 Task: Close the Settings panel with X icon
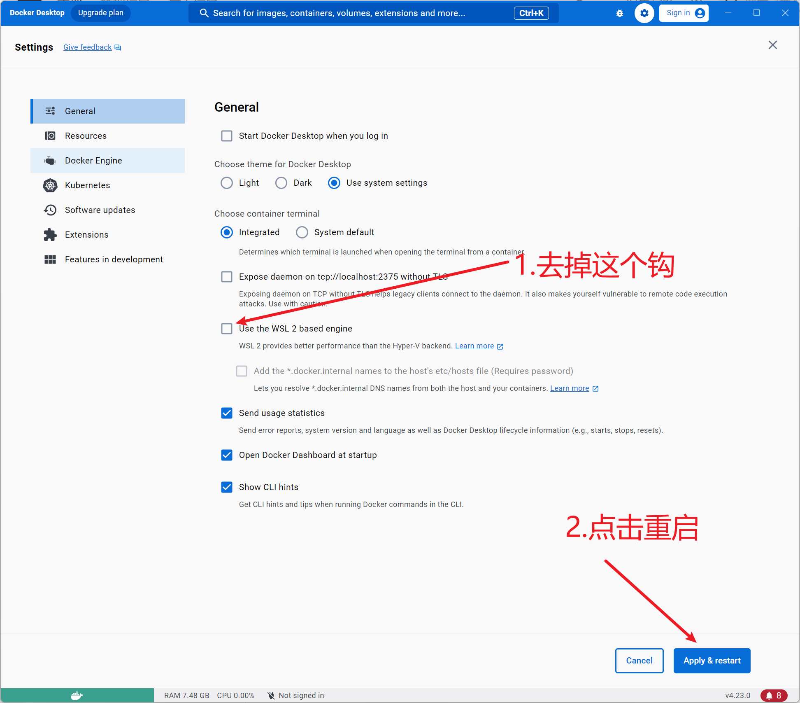(772, 45)
